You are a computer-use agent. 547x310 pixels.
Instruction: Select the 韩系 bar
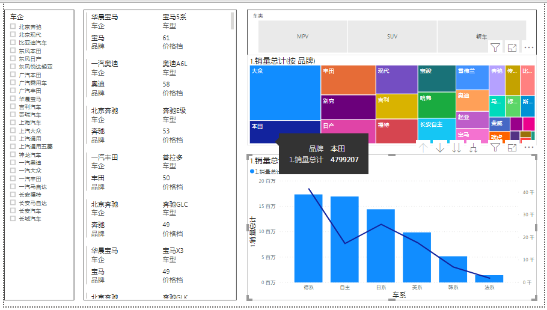tap(453, 269)
